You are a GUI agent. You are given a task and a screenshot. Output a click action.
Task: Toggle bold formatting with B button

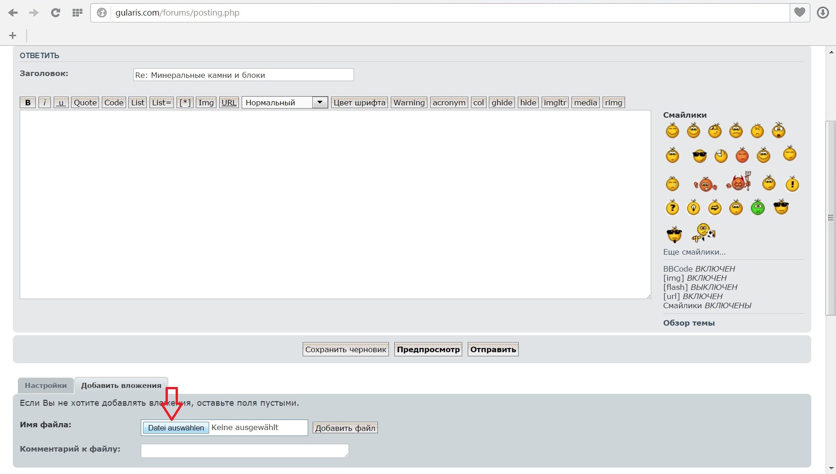click(28, 103)
